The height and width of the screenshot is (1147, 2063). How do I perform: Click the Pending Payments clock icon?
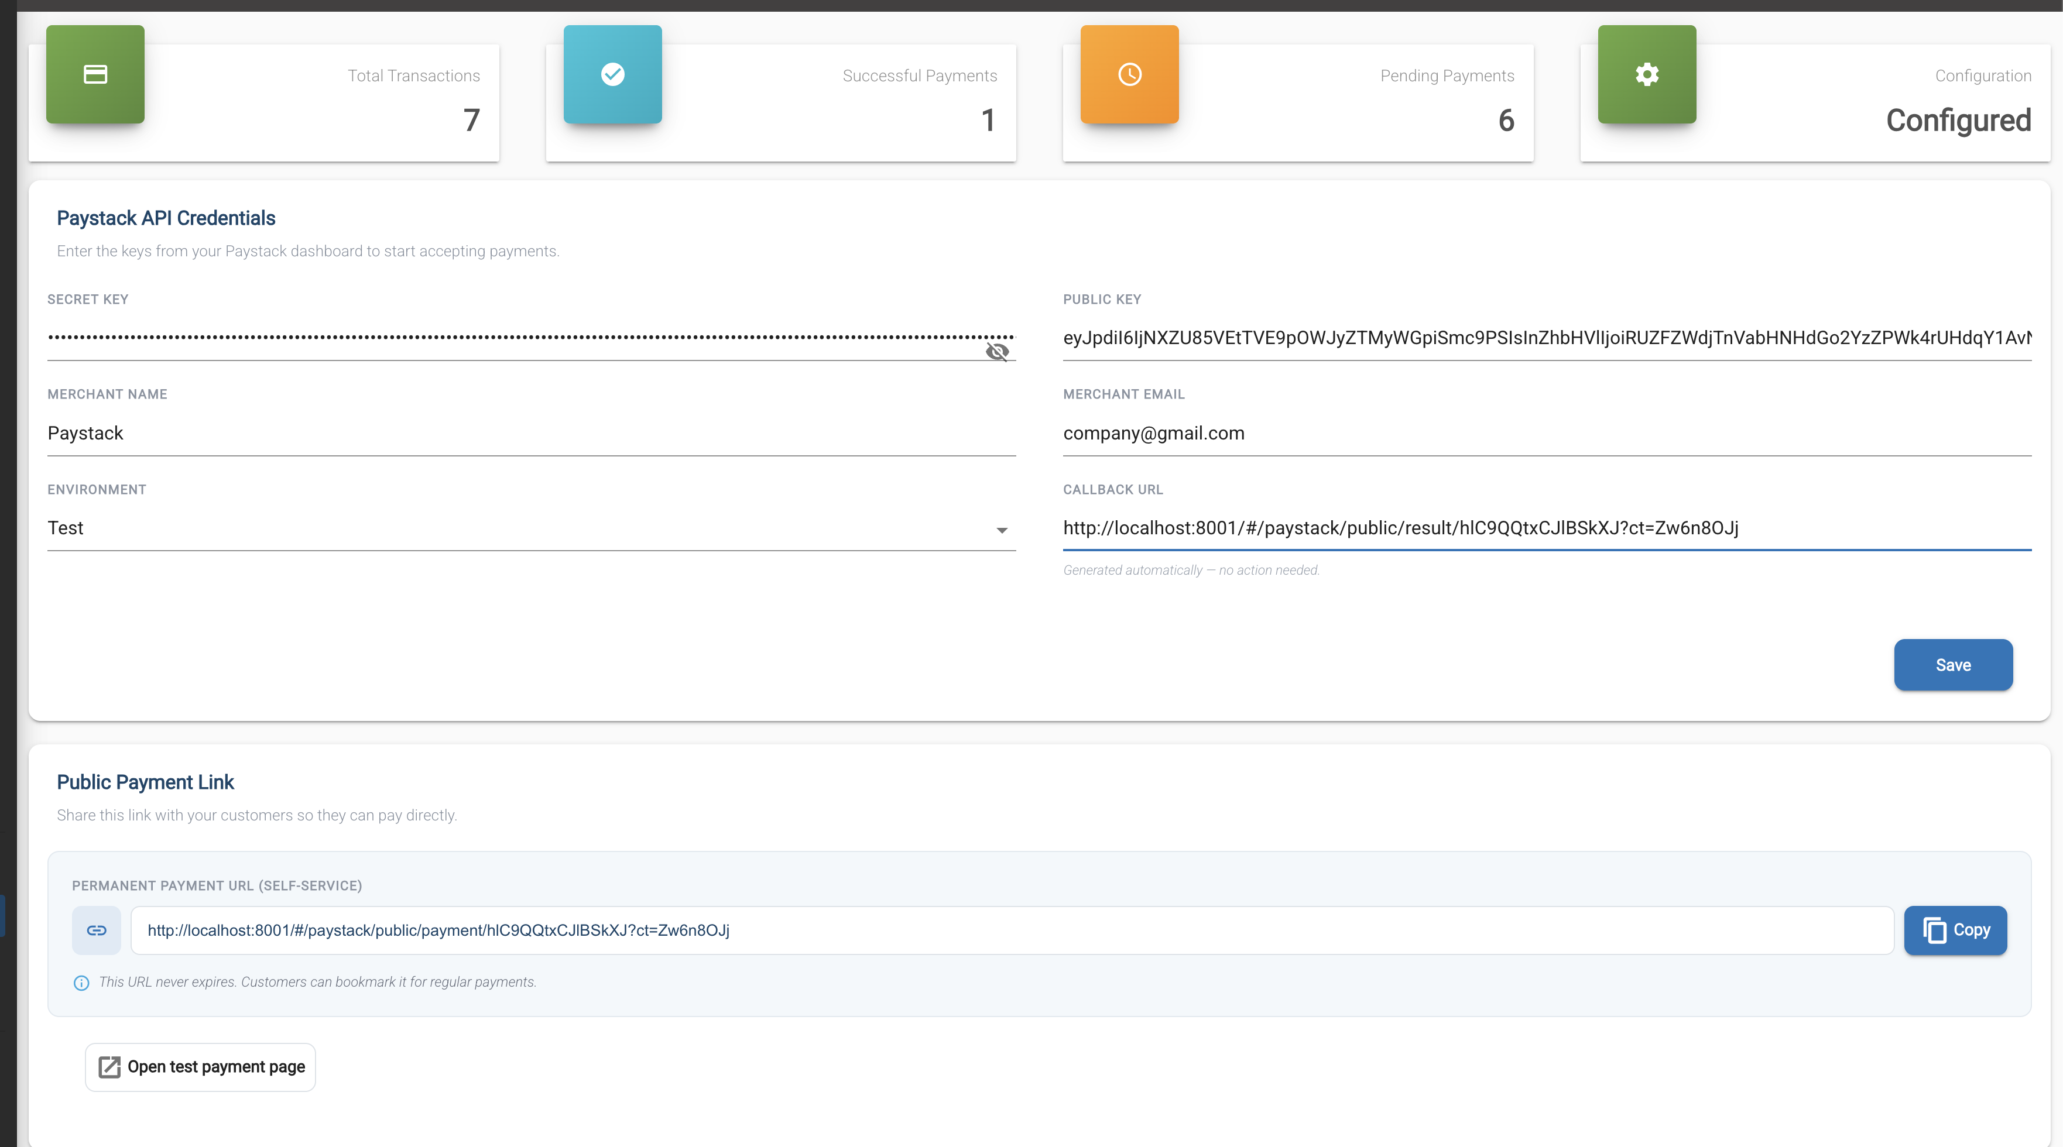[1129, 74]
